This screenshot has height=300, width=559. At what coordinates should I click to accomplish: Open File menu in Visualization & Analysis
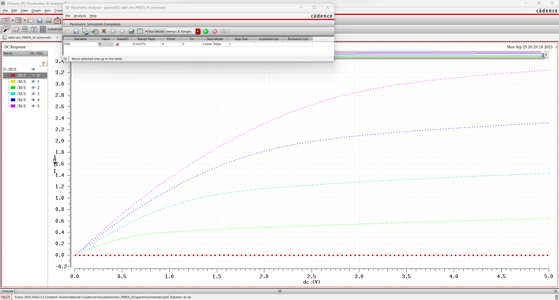(x=5, y=10)
